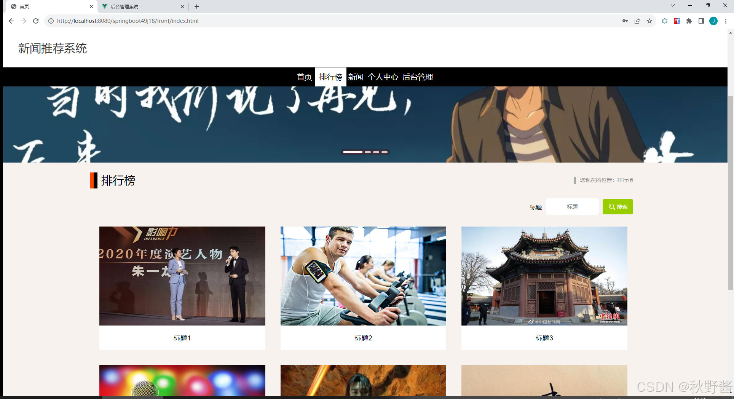Switch to the 后台管理系统 tab
The width and height of the screenshot is (734, 399).
pos(143,6)
